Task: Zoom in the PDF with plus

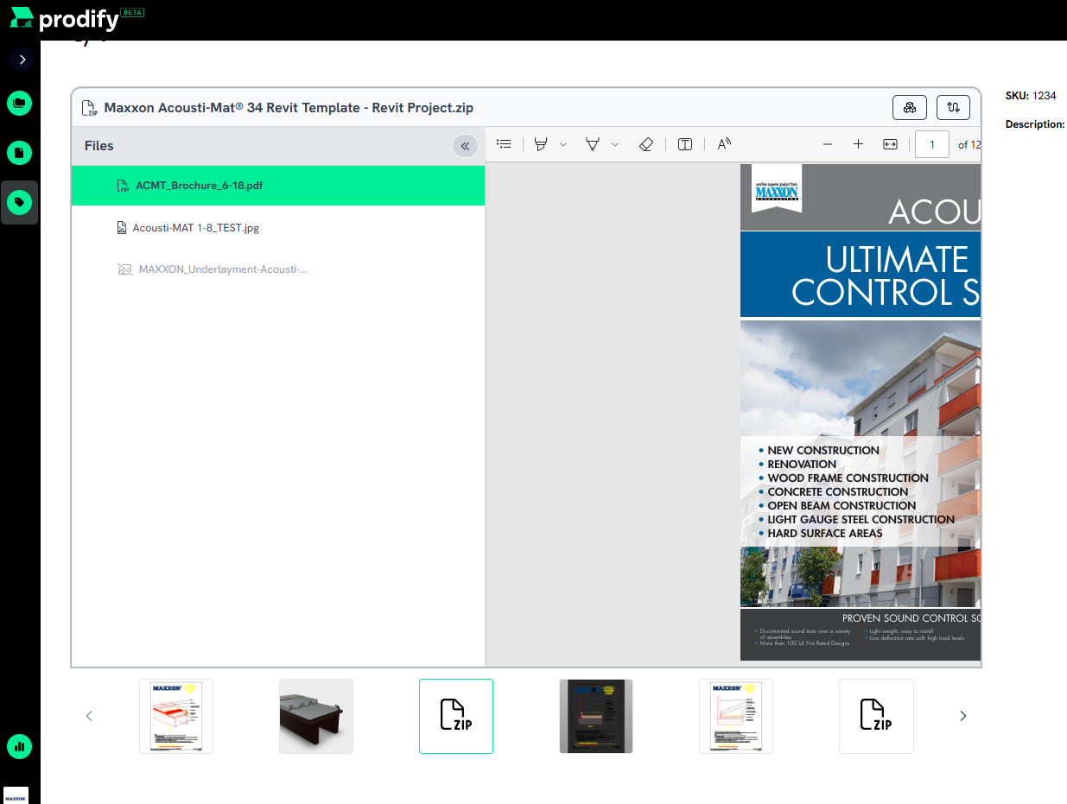Action: 858,144
